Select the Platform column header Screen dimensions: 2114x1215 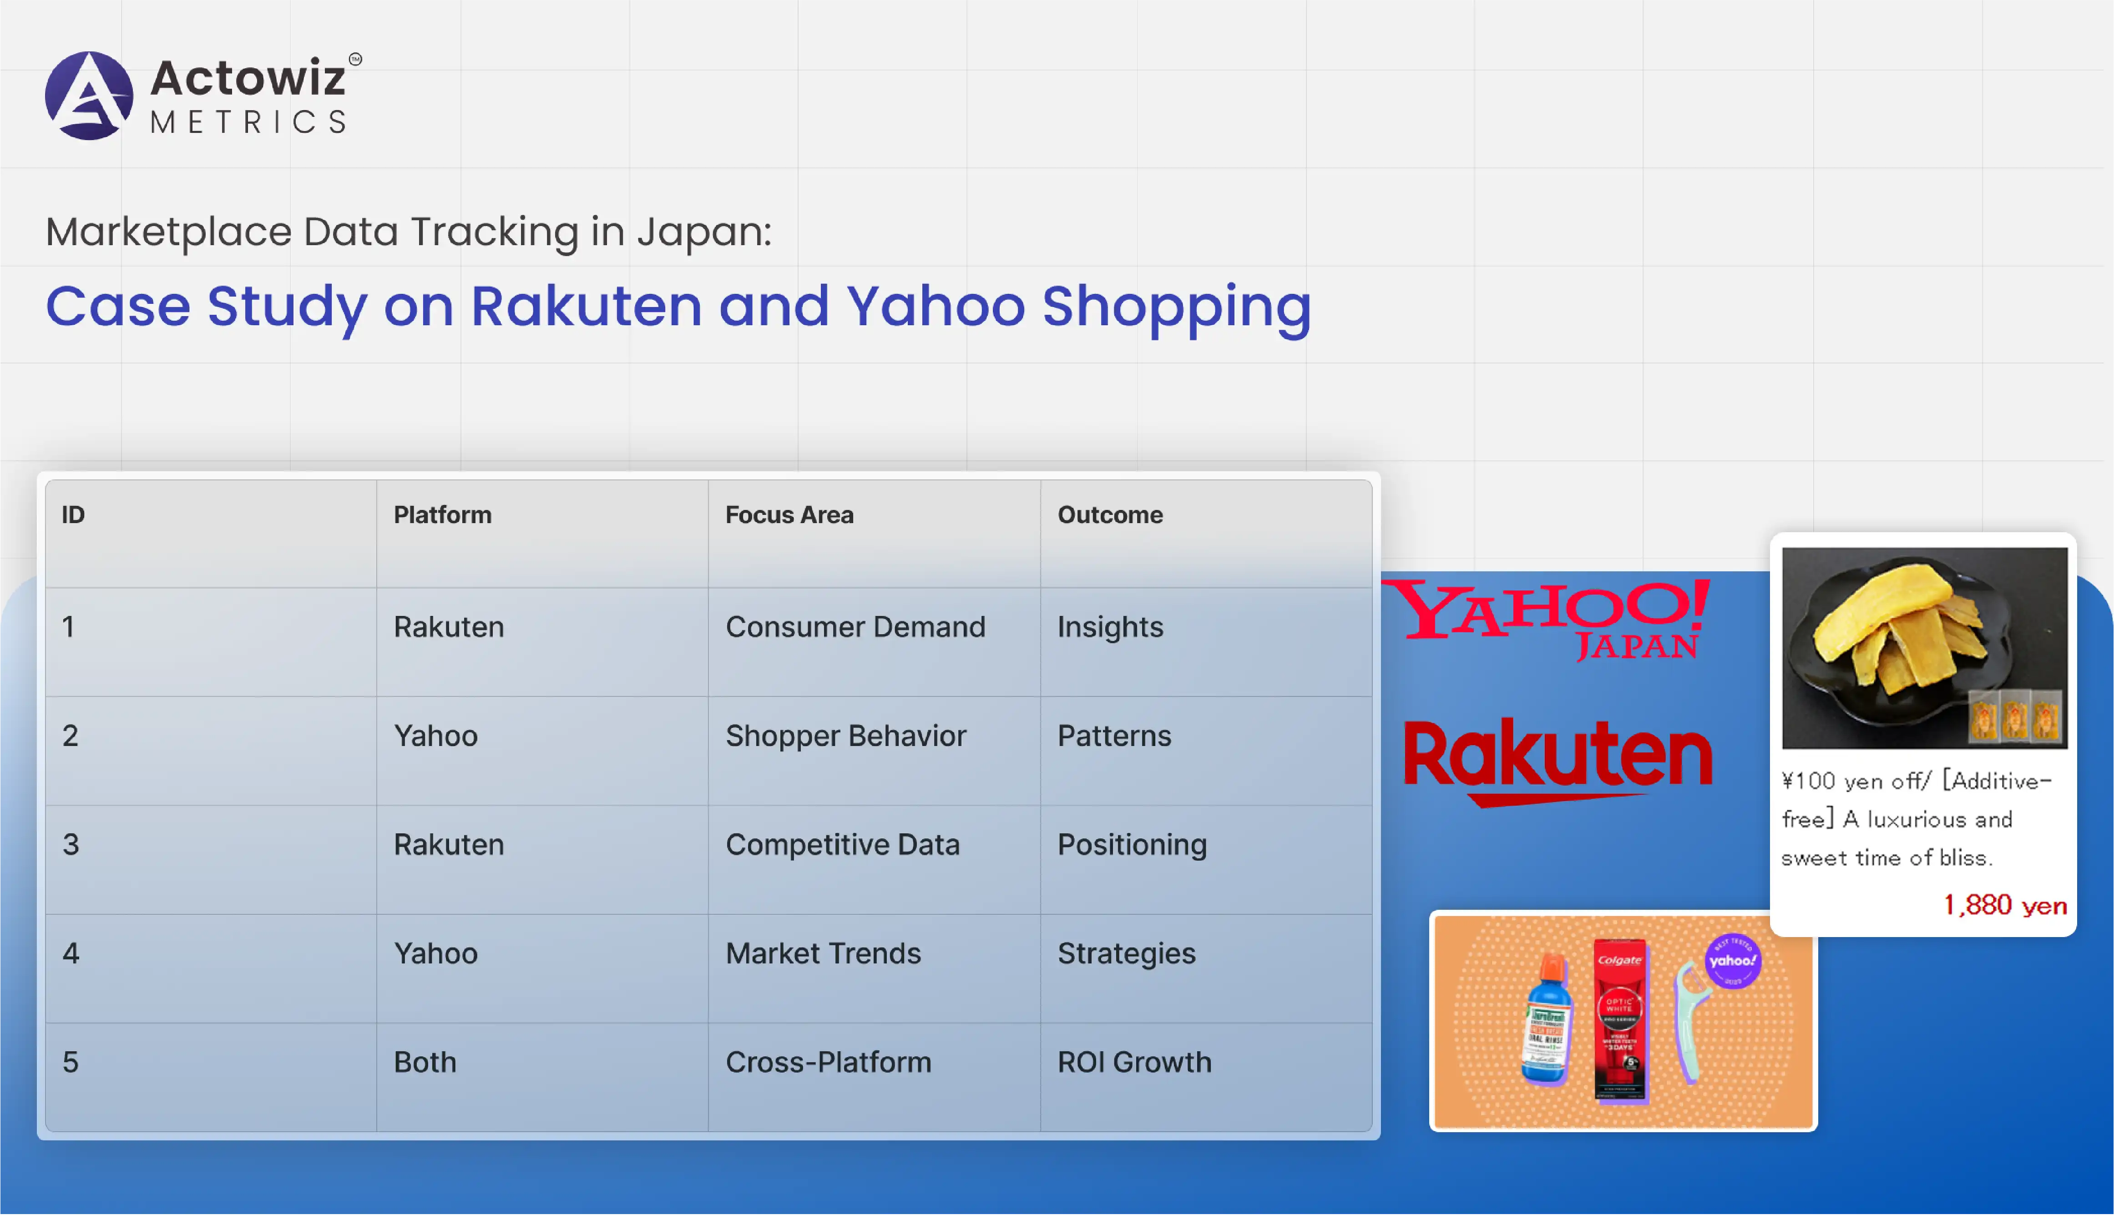(x=442, y=515)
